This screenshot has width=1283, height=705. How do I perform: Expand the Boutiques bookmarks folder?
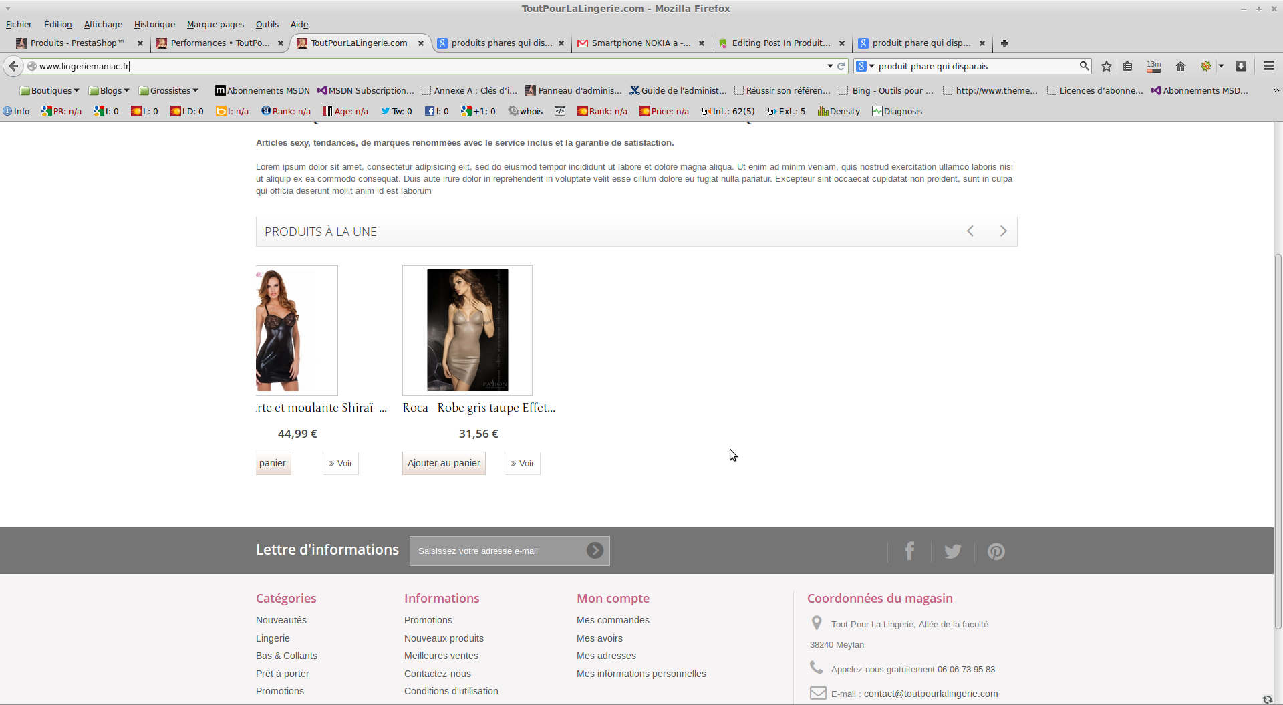[x=49, y=91]
